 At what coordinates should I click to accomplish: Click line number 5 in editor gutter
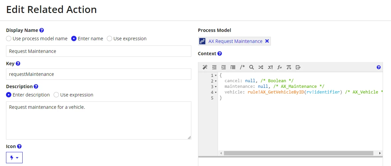click(x=212, y=98)
